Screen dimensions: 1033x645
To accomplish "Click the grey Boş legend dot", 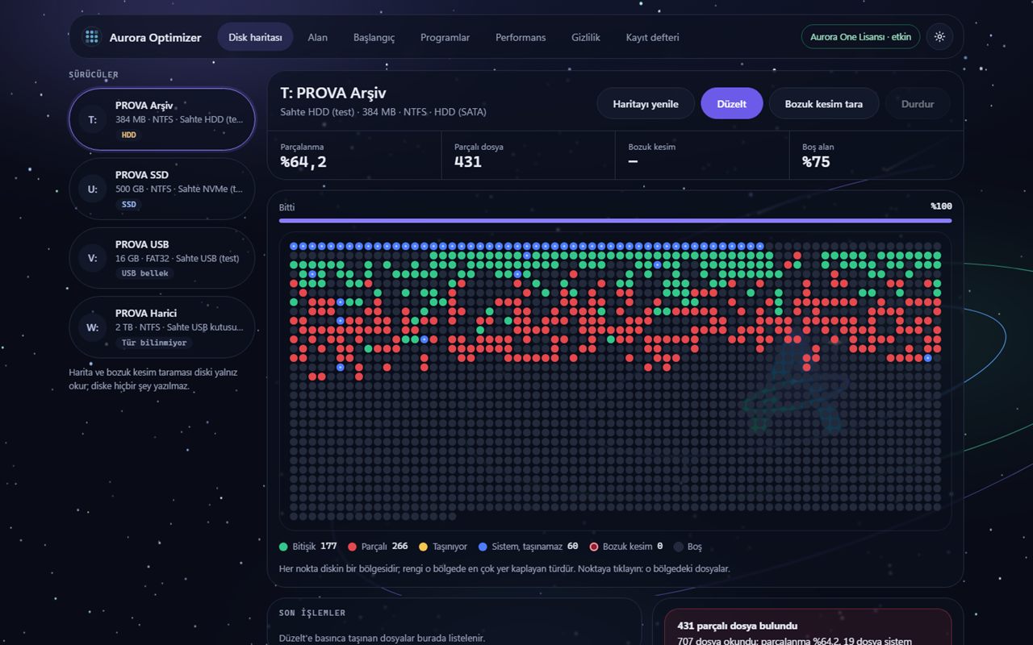I will click(x=678, y=547).
